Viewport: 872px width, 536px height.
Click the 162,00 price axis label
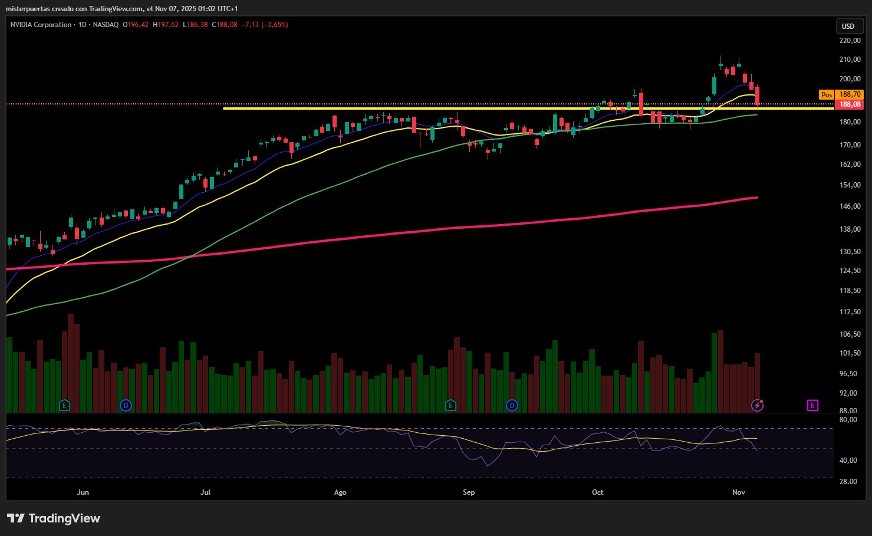click(850, 165)
